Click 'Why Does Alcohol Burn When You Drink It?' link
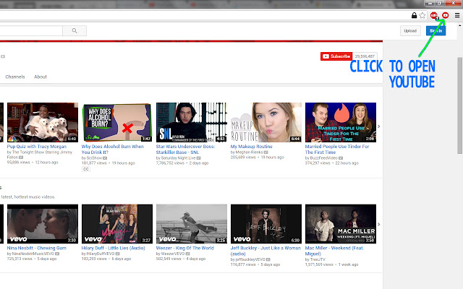The width and height of the screenshot is (463, 289). [x=113, y=150]
